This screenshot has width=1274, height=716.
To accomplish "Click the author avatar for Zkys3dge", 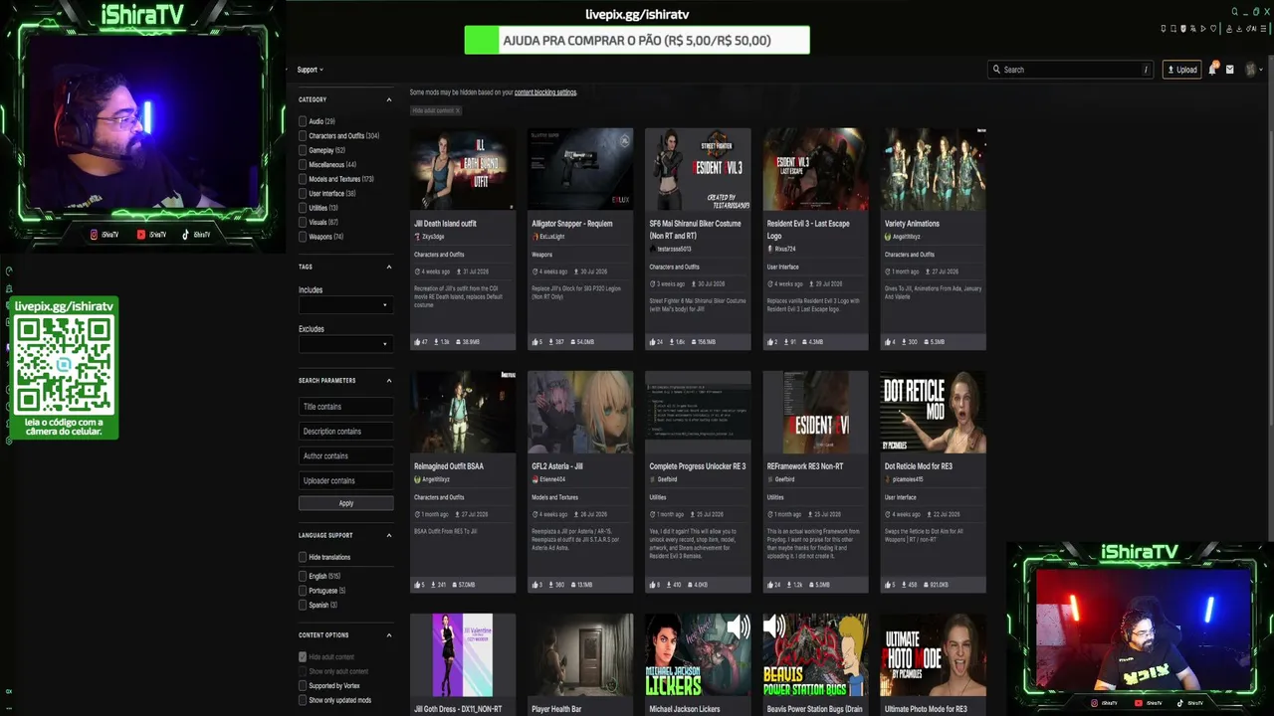I will [x=417, y=237].
